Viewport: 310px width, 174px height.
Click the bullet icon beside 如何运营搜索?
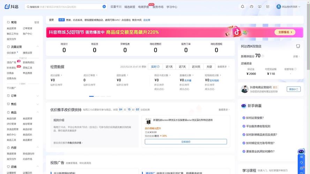244,118
